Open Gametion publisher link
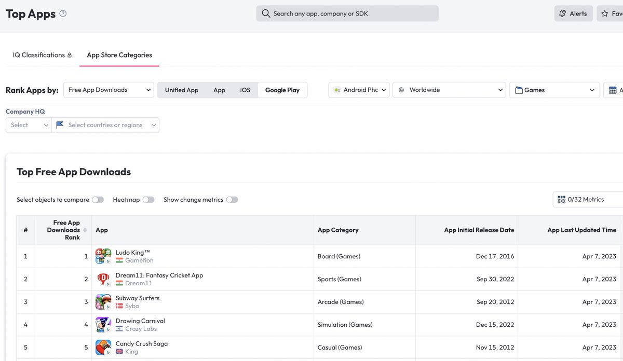 (x=139, y=260)
